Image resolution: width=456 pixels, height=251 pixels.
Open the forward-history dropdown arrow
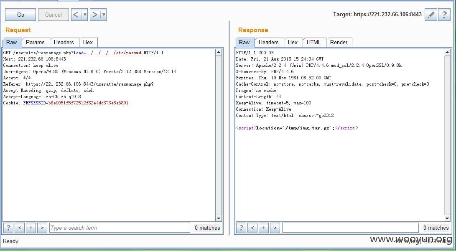[104, 15]
